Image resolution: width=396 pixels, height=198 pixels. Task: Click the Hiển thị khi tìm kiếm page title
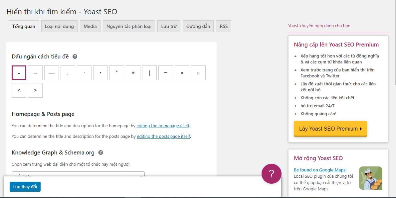coord(62,12)
